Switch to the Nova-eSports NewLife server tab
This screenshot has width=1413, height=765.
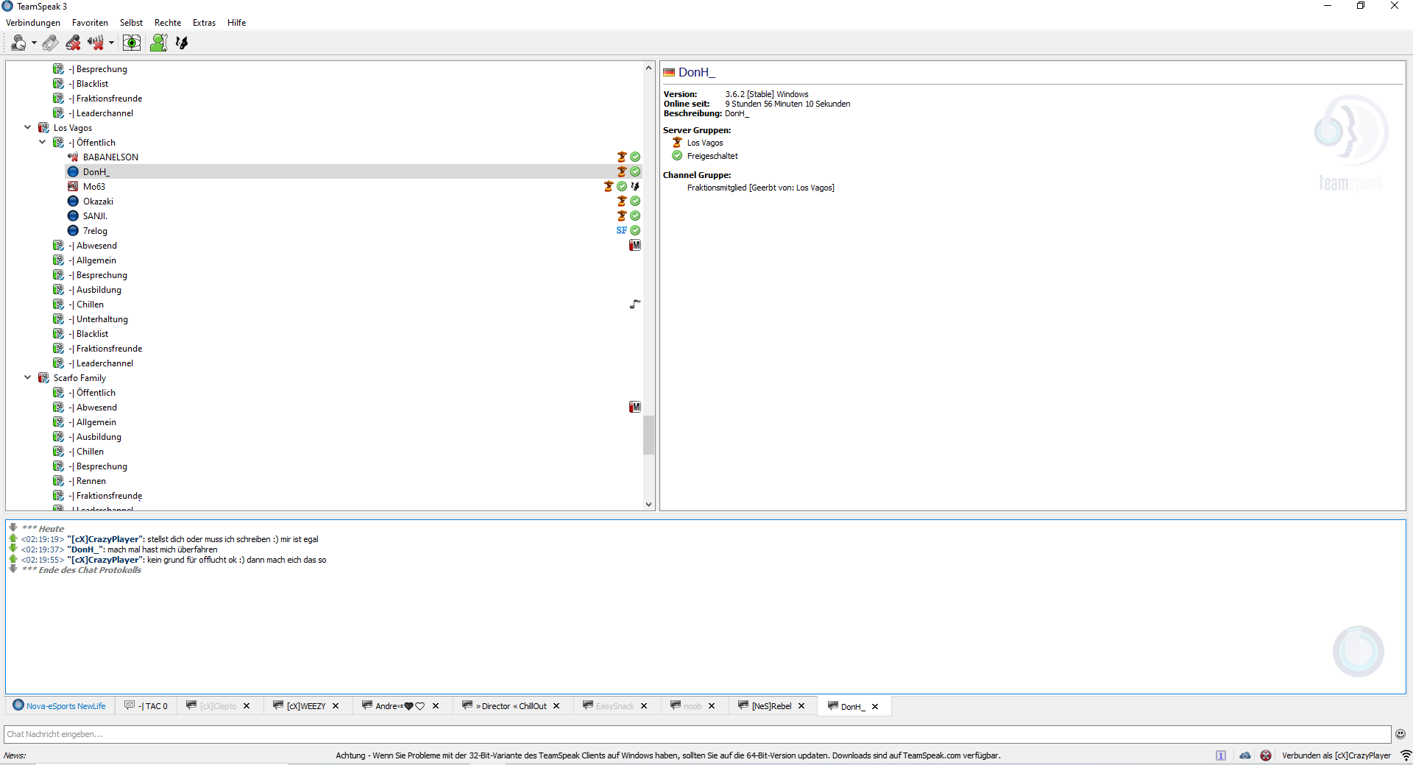59,706
